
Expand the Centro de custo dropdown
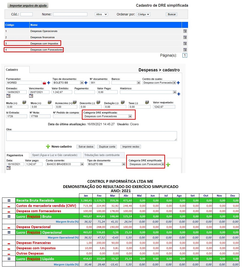174,83
